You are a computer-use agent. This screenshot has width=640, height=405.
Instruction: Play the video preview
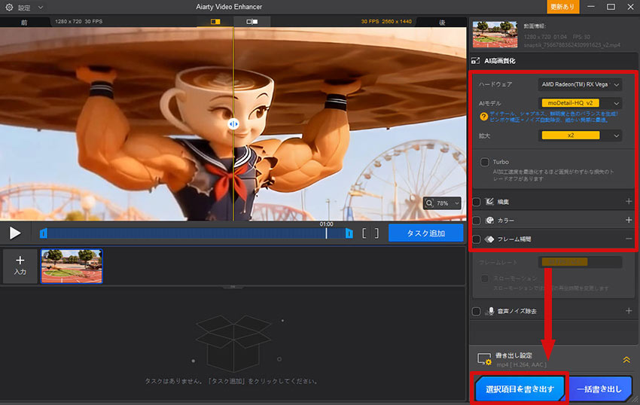[x=15, y=233]
